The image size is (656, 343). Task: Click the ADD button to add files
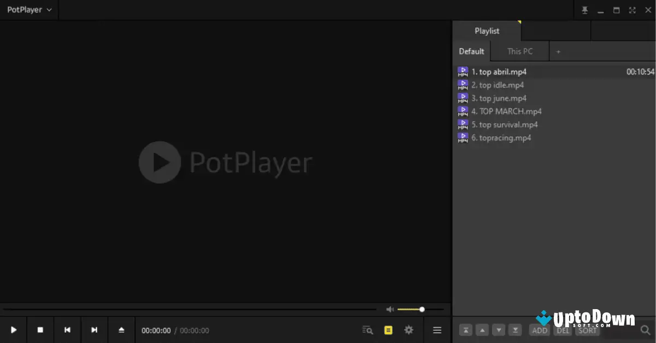[x=539, y=330]
